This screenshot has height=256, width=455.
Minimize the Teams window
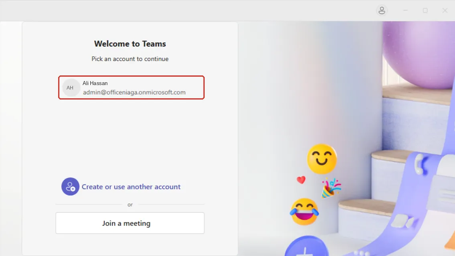point(405,10)
